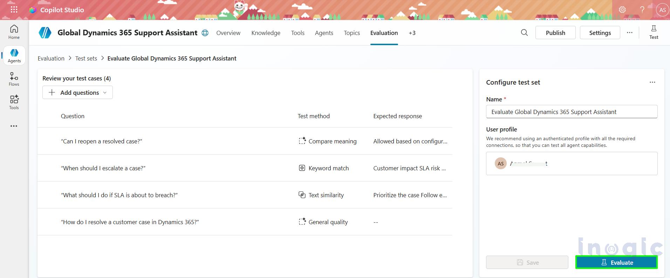This screenshot has height=278, width=670.
Task: Click the Publish button
Action: pos(555,33)
